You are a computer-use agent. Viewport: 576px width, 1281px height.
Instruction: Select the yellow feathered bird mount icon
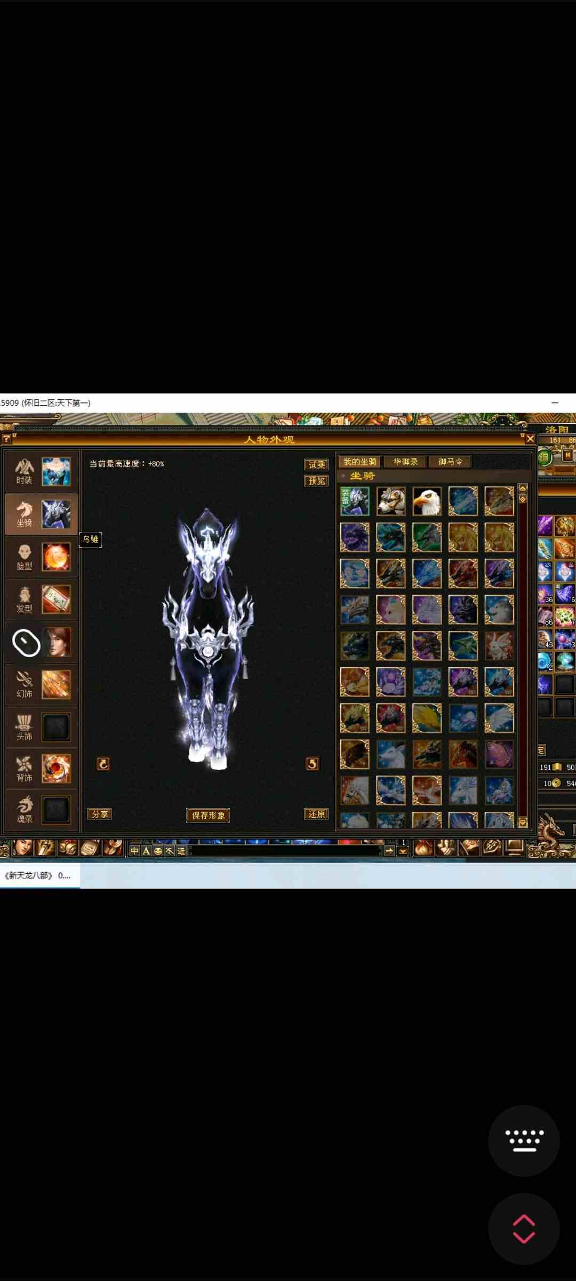427,718
